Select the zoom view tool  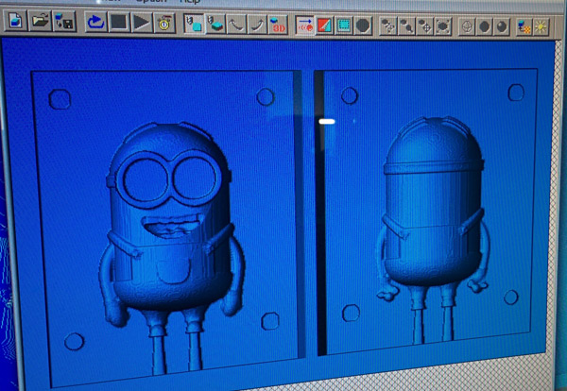406,26
